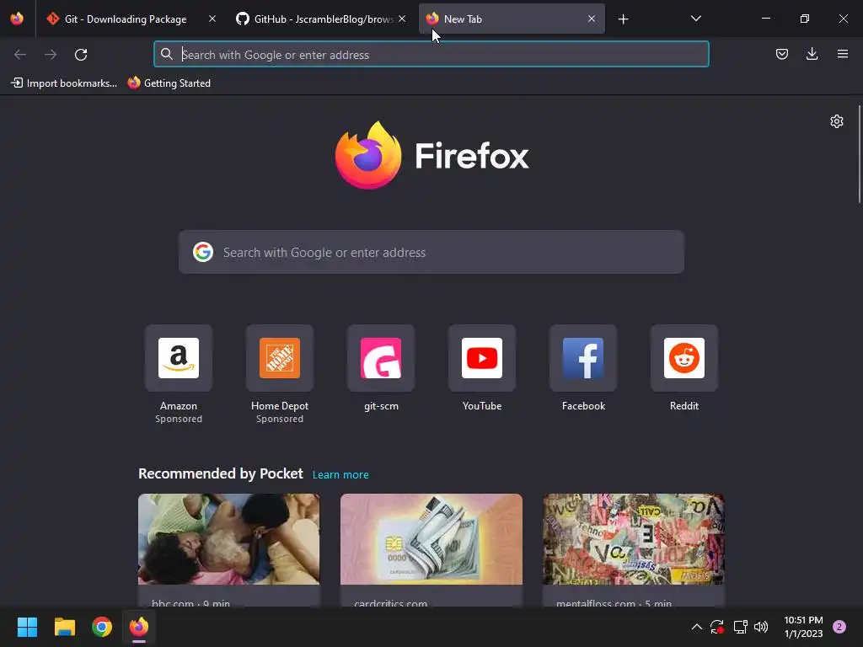
Task: Open the Firefox application menu
Action: [842, 54]
